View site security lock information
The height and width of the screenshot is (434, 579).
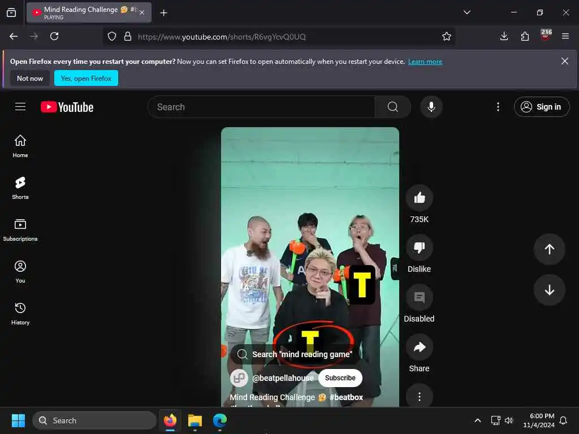[128, 36]
